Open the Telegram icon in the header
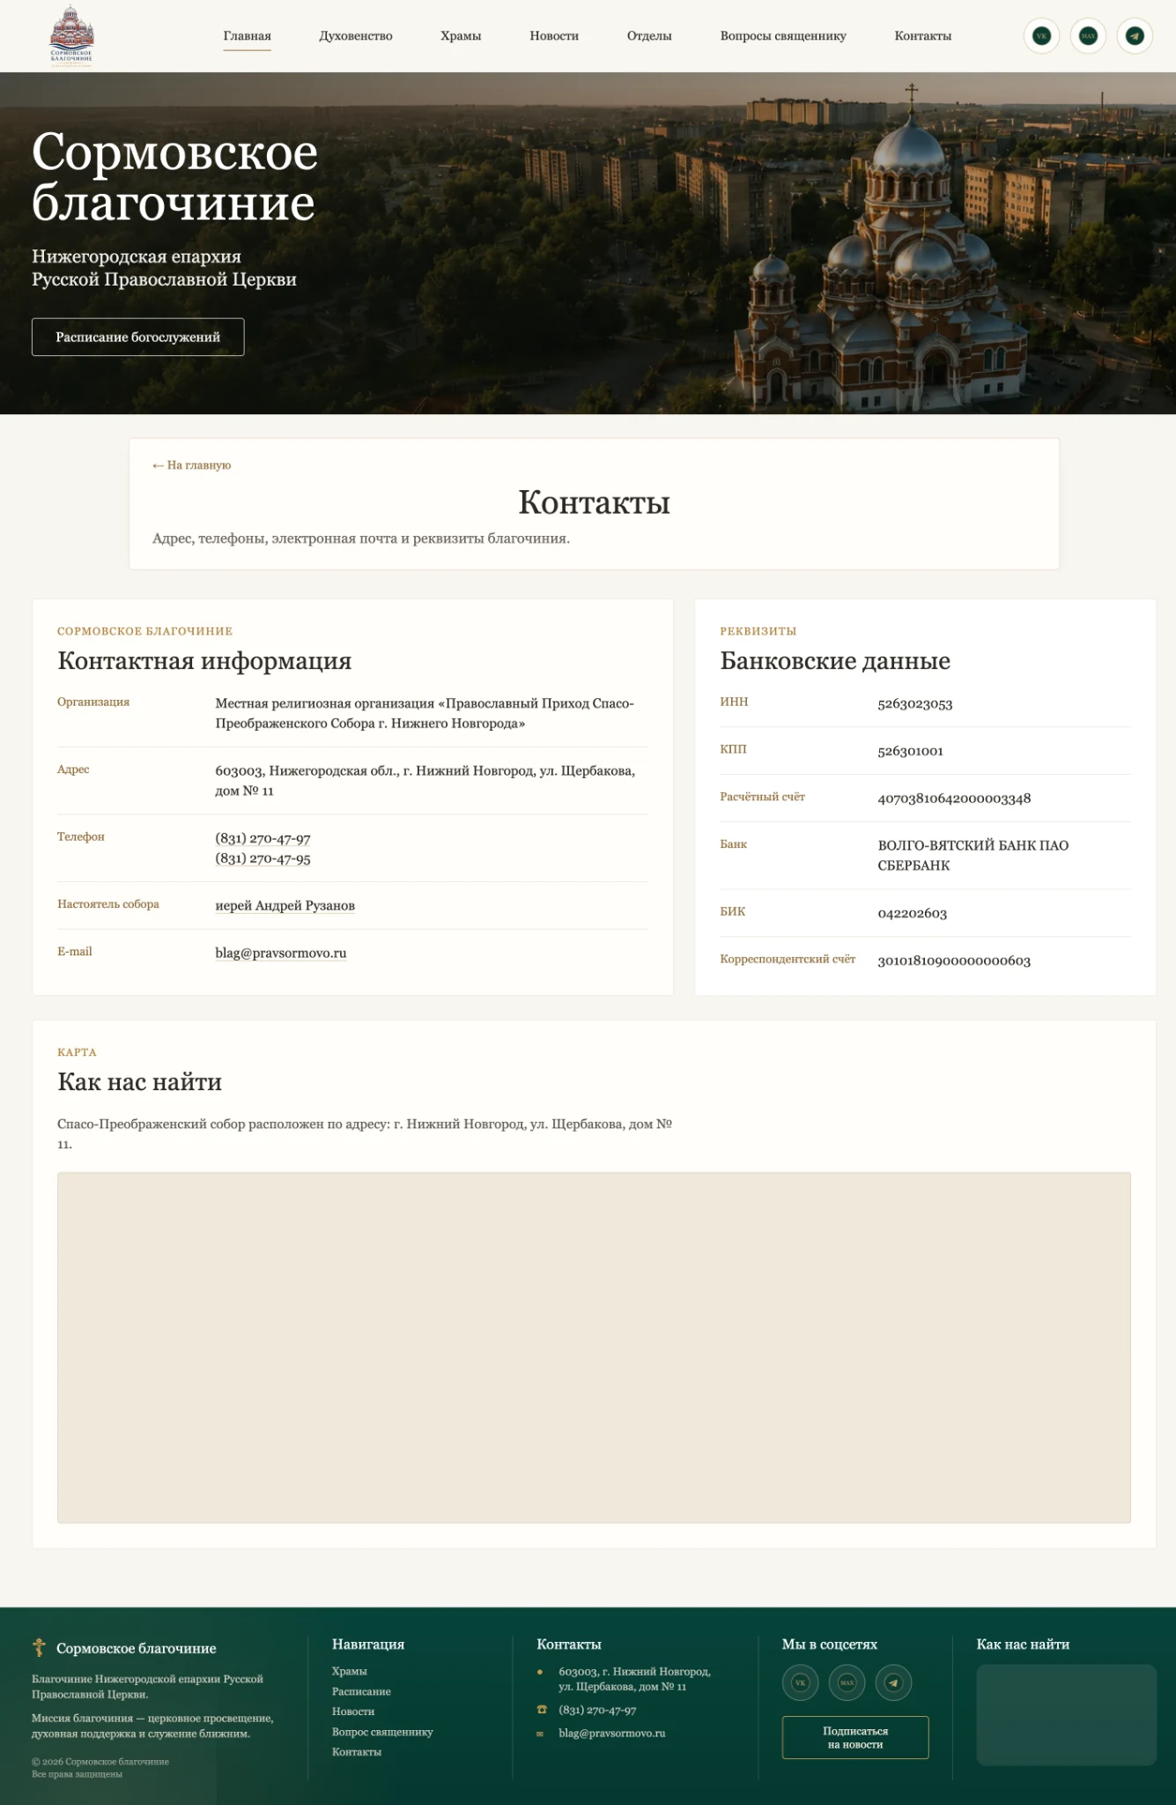This screenshot has width=1176, height=1805. (1135, 36)
